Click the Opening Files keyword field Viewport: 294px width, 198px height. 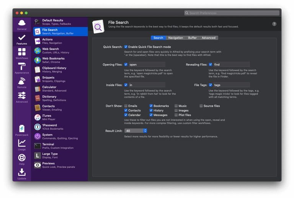(x=147, y=65)
